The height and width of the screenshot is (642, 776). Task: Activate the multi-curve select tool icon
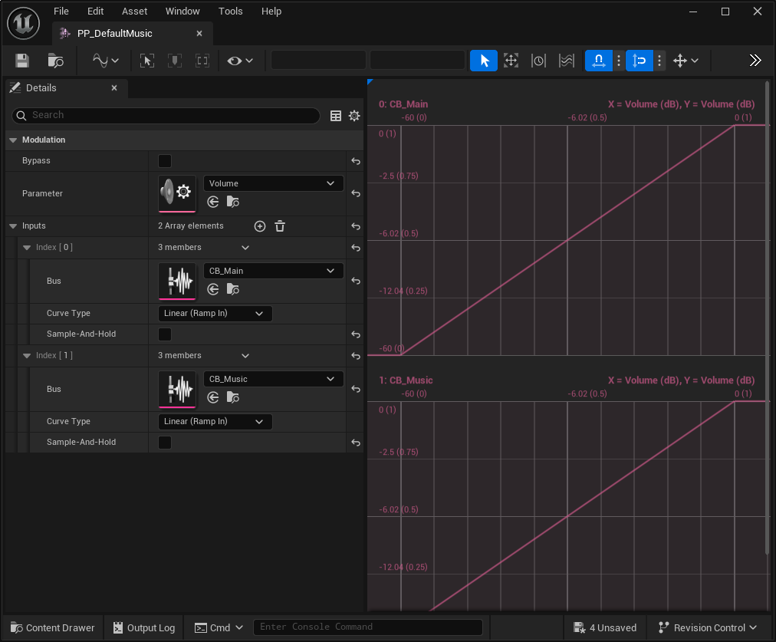point(566,61)
